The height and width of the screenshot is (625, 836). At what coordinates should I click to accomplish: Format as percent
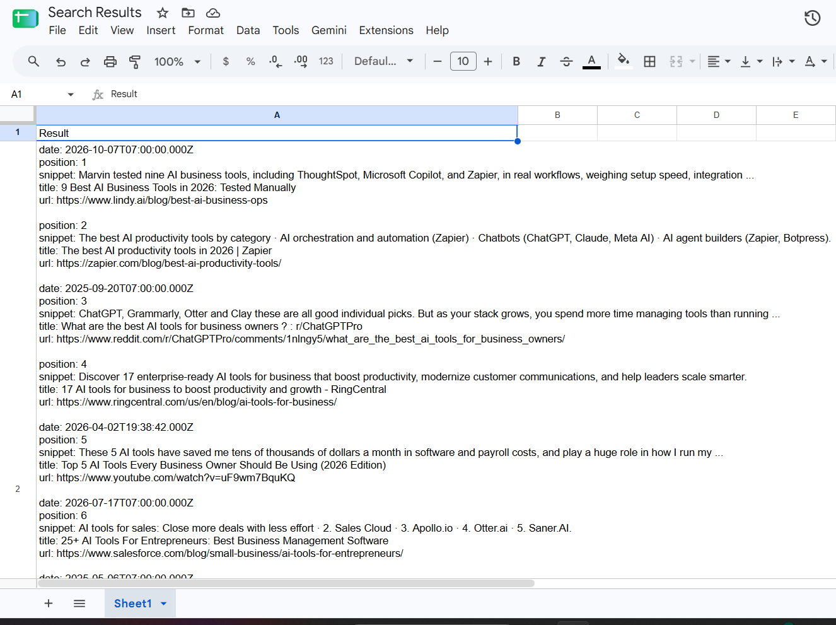(251, 61)
